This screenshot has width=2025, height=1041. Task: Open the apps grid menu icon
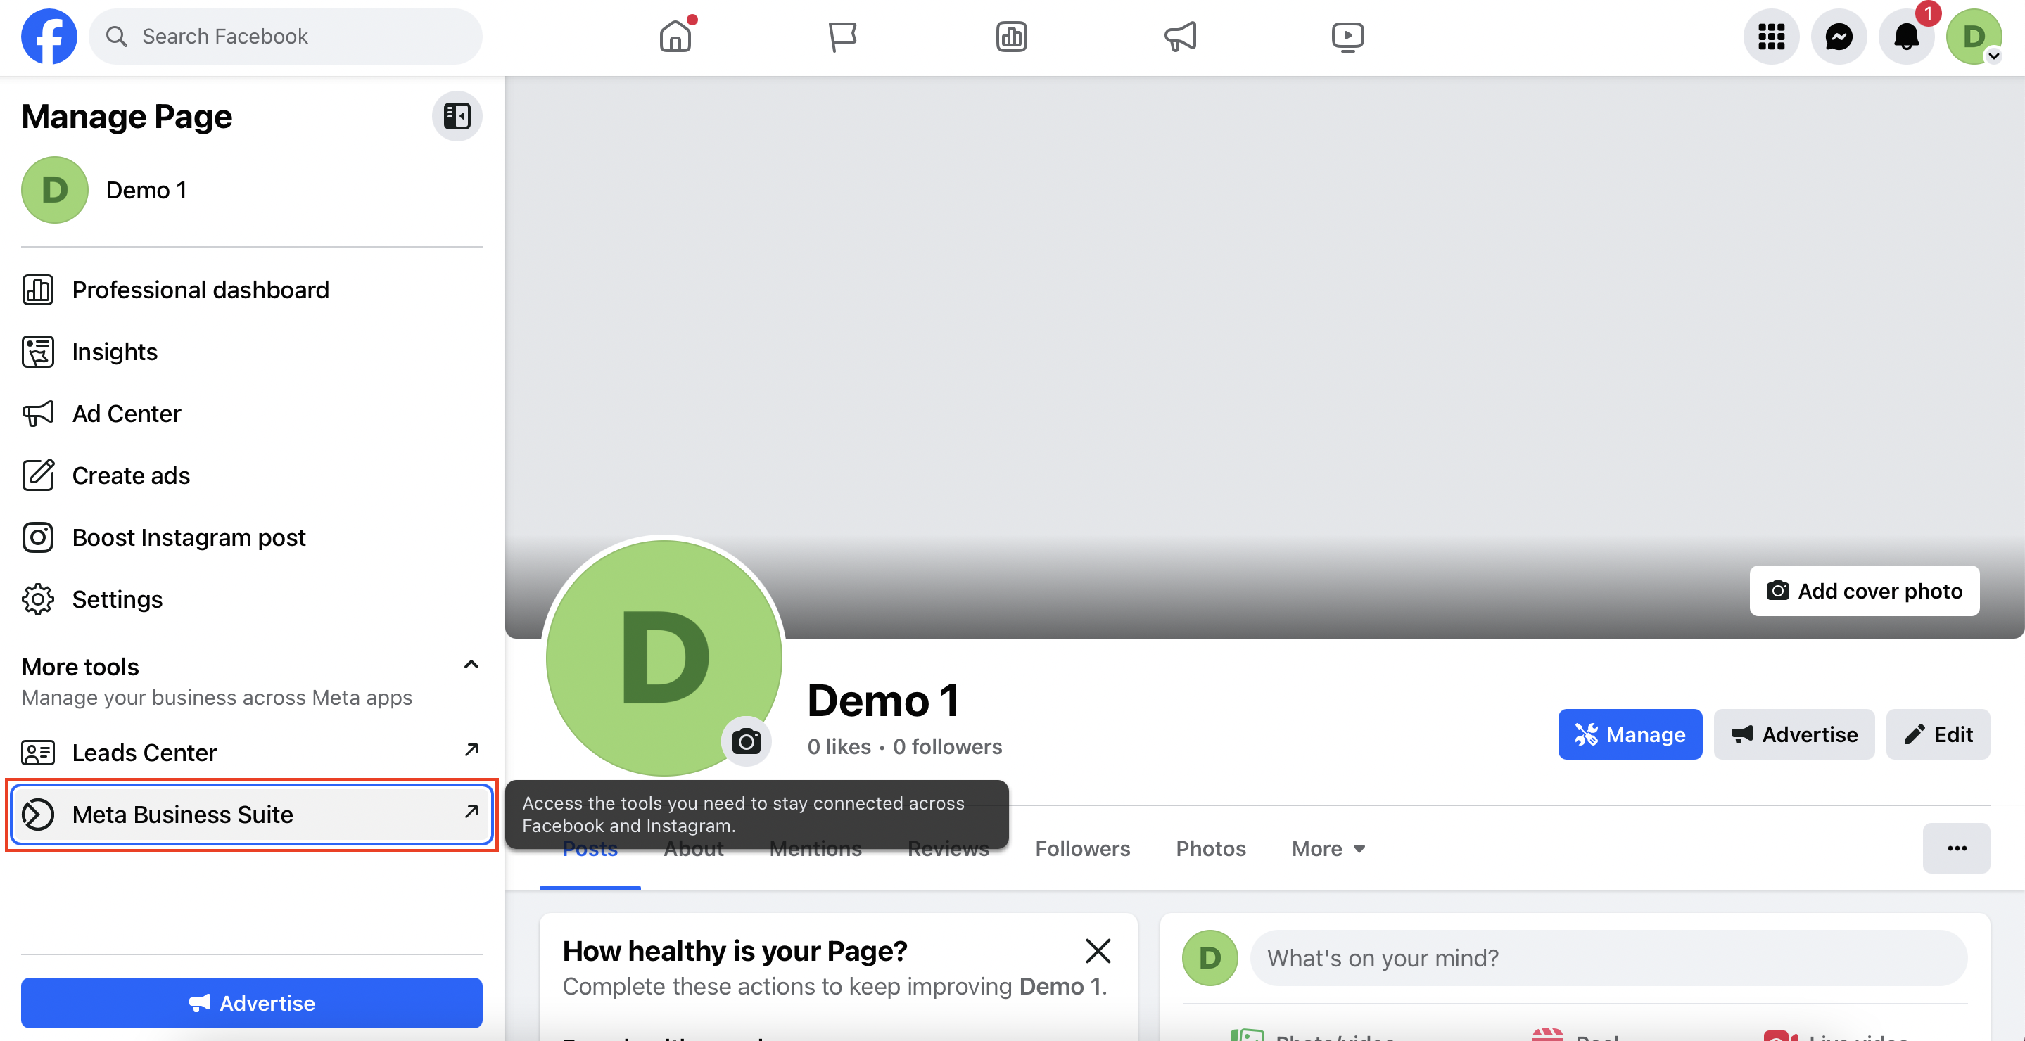[1771, 36]
